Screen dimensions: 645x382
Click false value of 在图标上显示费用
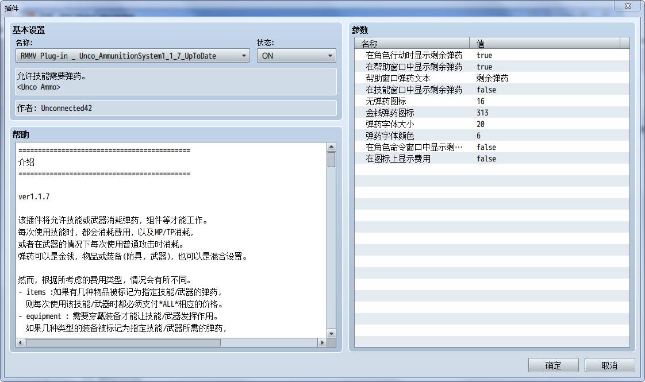coord(486,159)
